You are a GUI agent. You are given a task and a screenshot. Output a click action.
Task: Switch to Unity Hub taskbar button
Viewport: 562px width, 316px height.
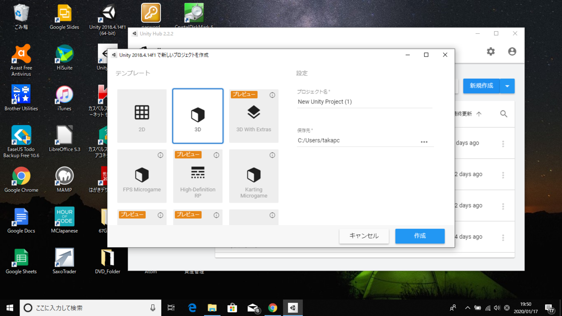293,308
